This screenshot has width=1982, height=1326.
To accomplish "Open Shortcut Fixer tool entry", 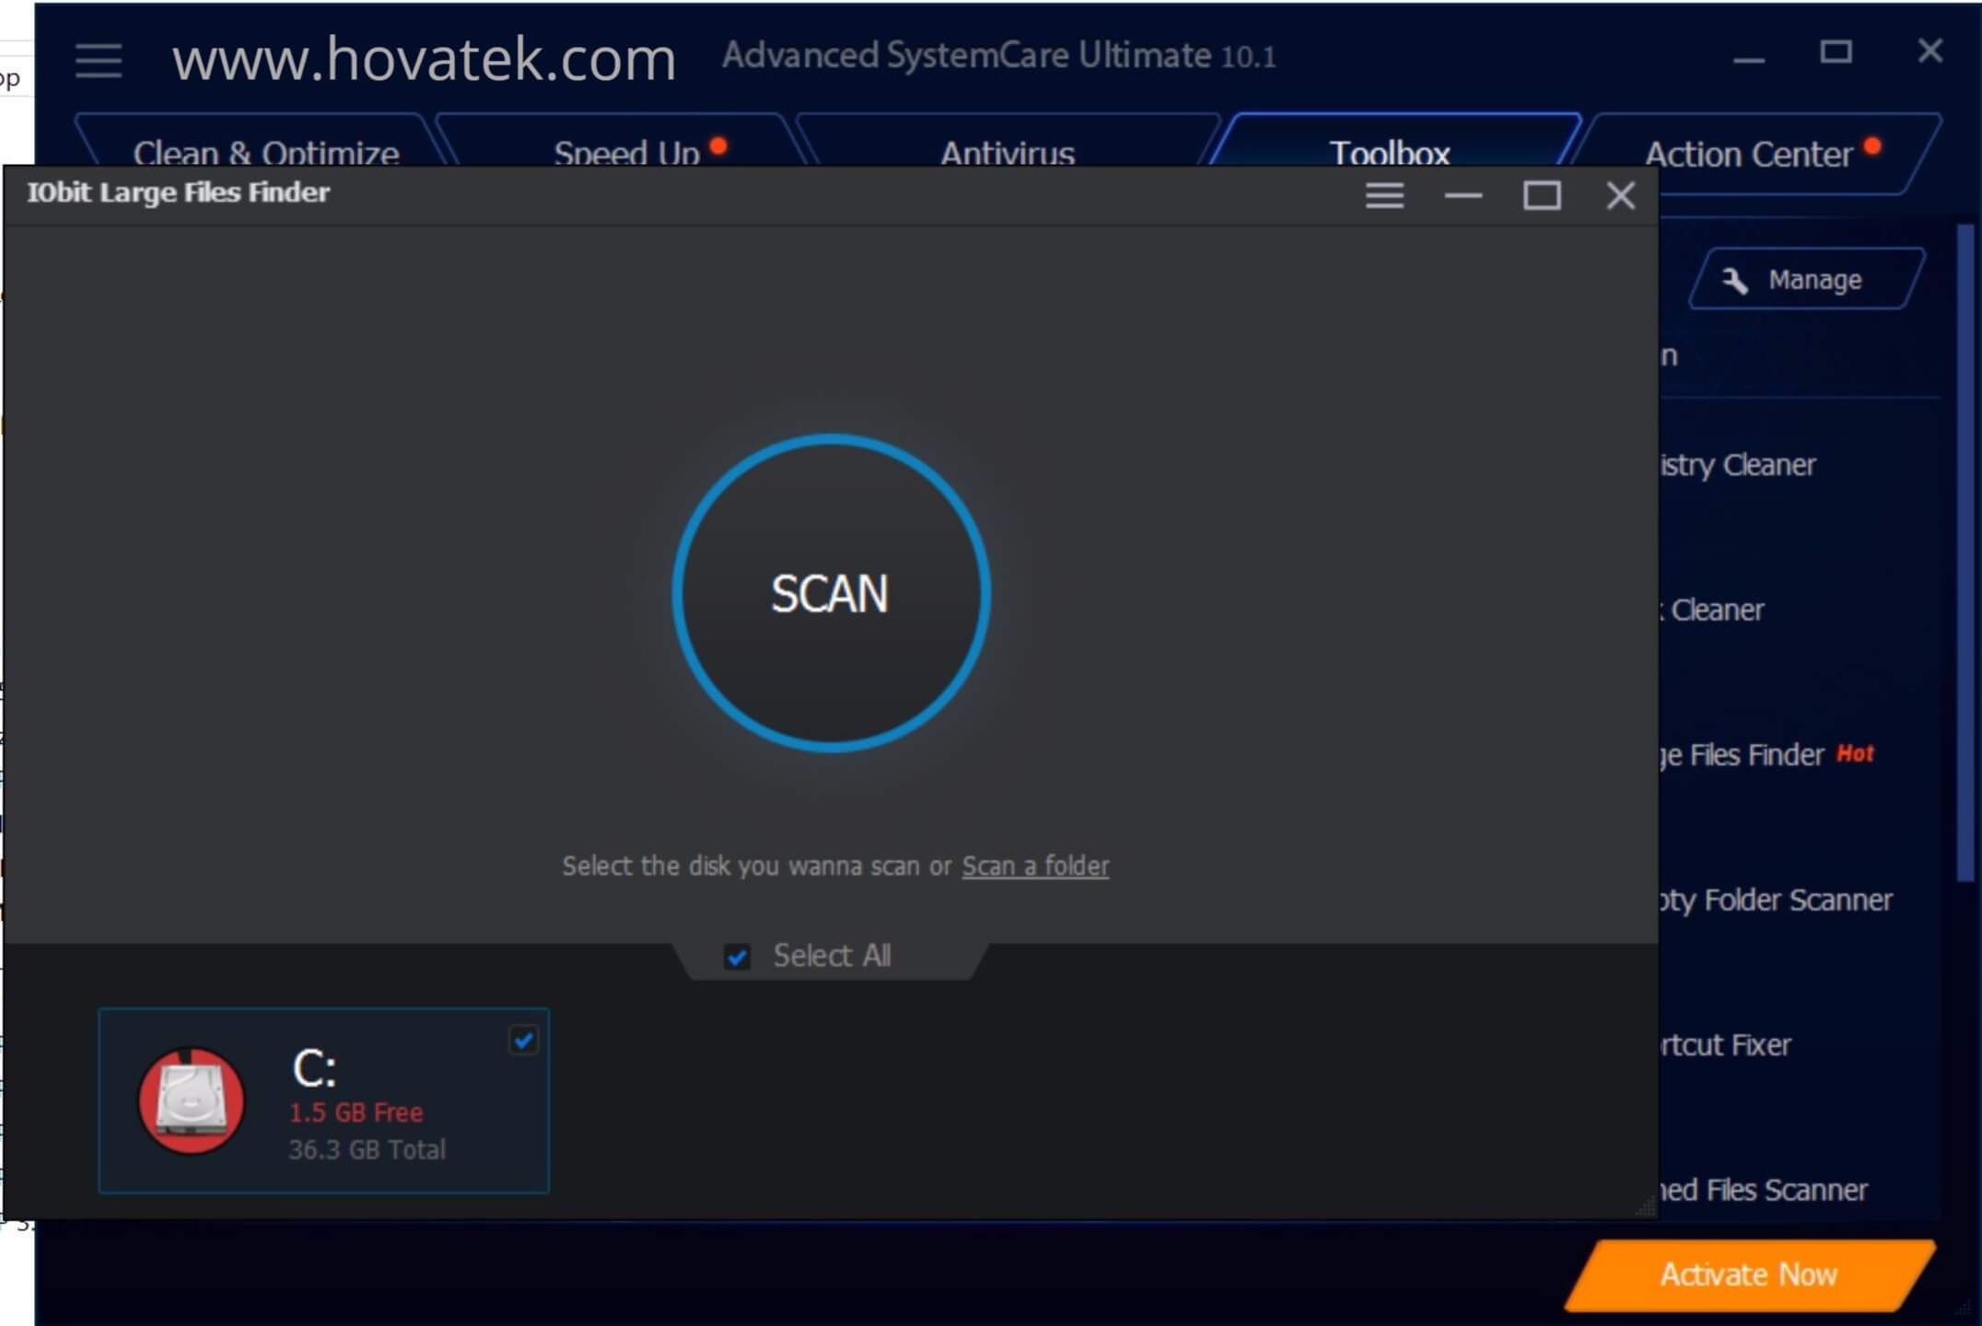I will coord(1725,1045).
